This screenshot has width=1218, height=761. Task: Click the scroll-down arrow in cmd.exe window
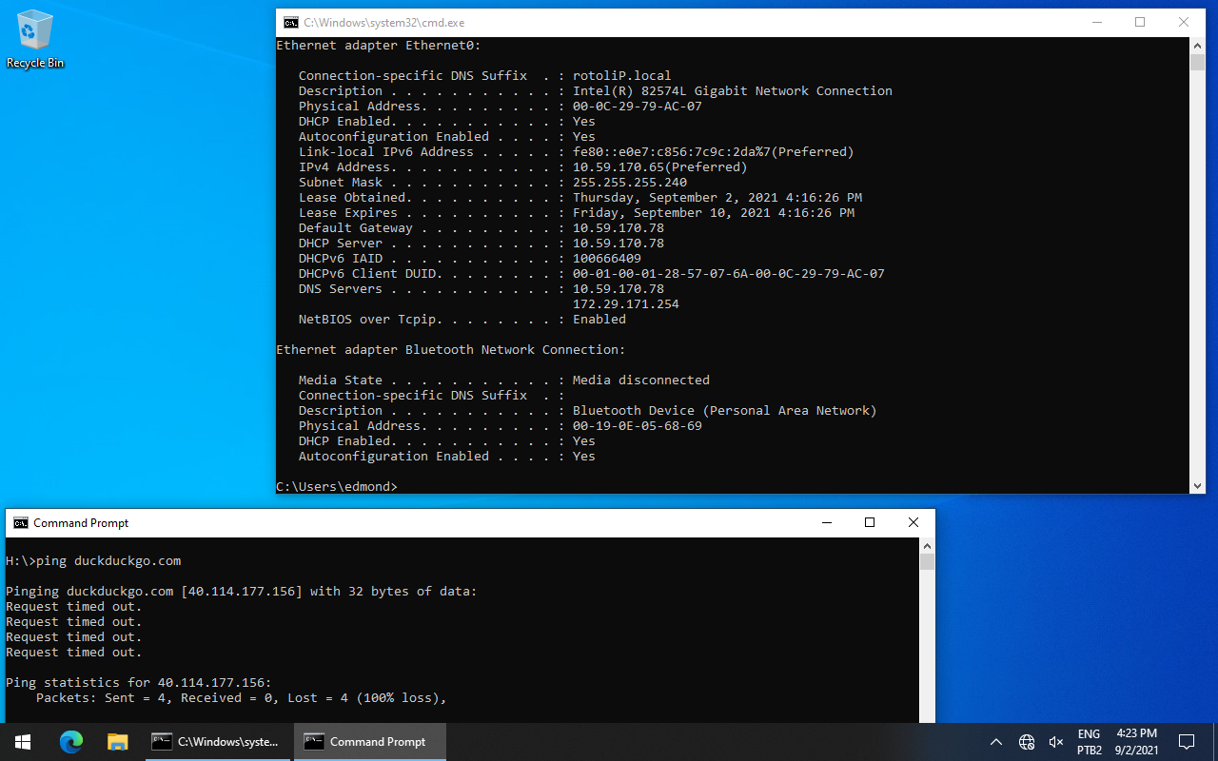(1197, 486)
